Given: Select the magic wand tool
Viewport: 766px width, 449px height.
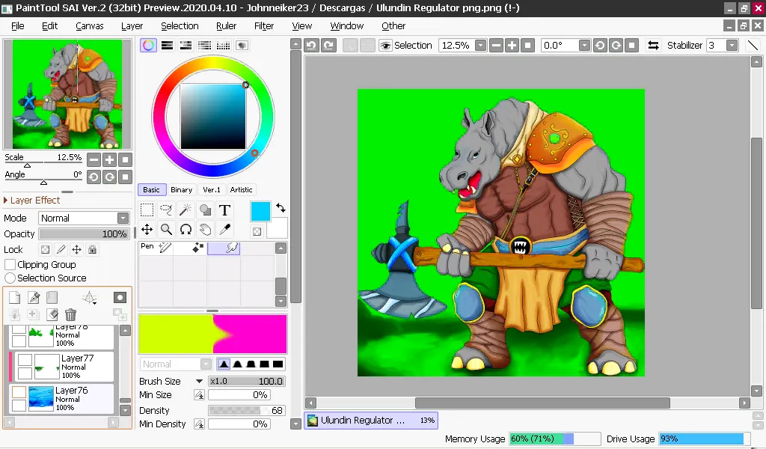Looking at the screenshot, I should 186,210.
